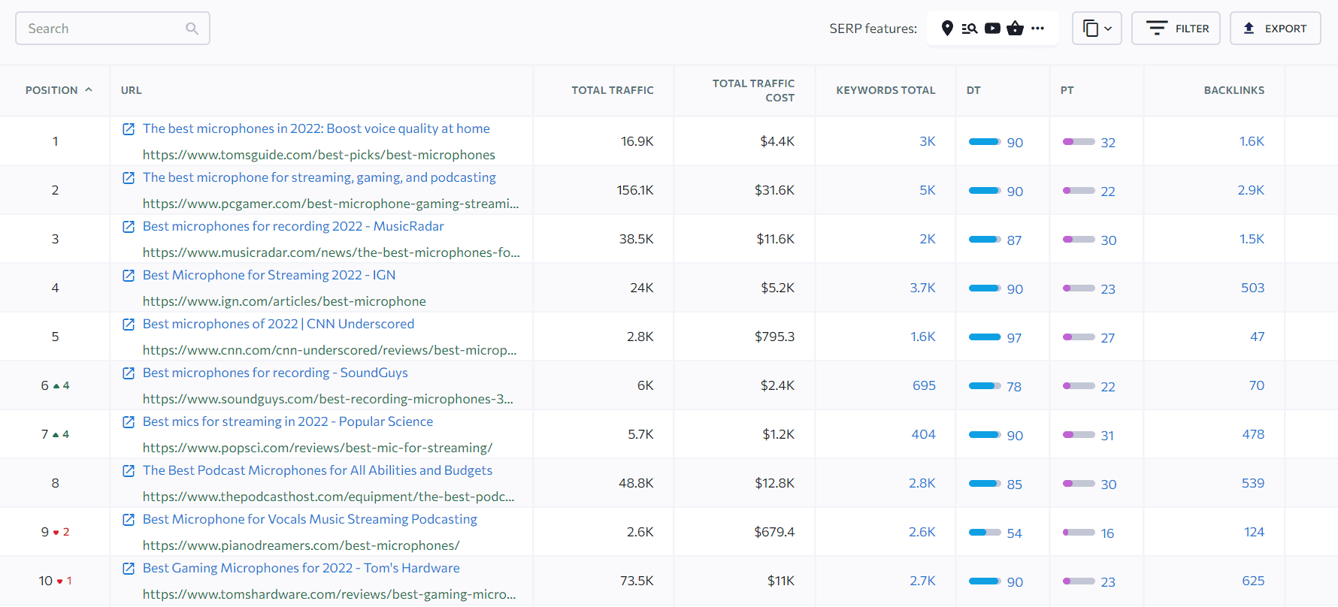1338x607 pixels.
Task: Click the video SERP feature icon
Action: click(x=992, y=29)
